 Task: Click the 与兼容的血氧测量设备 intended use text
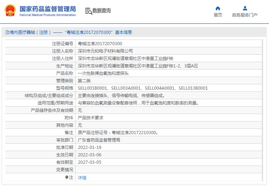click(138, 103)
